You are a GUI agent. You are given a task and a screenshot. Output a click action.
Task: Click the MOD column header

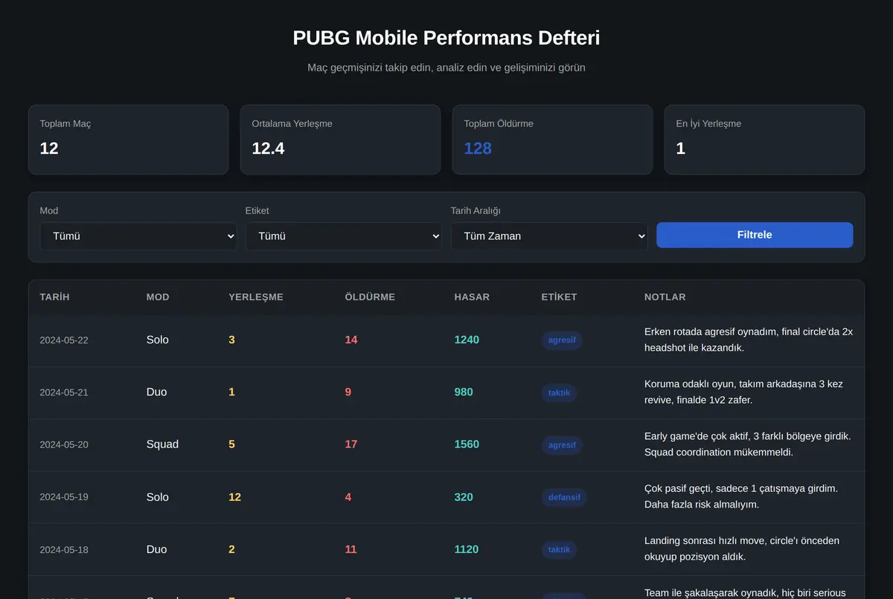pos(158,297)
